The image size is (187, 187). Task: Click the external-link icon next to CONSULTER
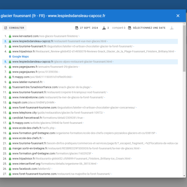click(6, 28)
